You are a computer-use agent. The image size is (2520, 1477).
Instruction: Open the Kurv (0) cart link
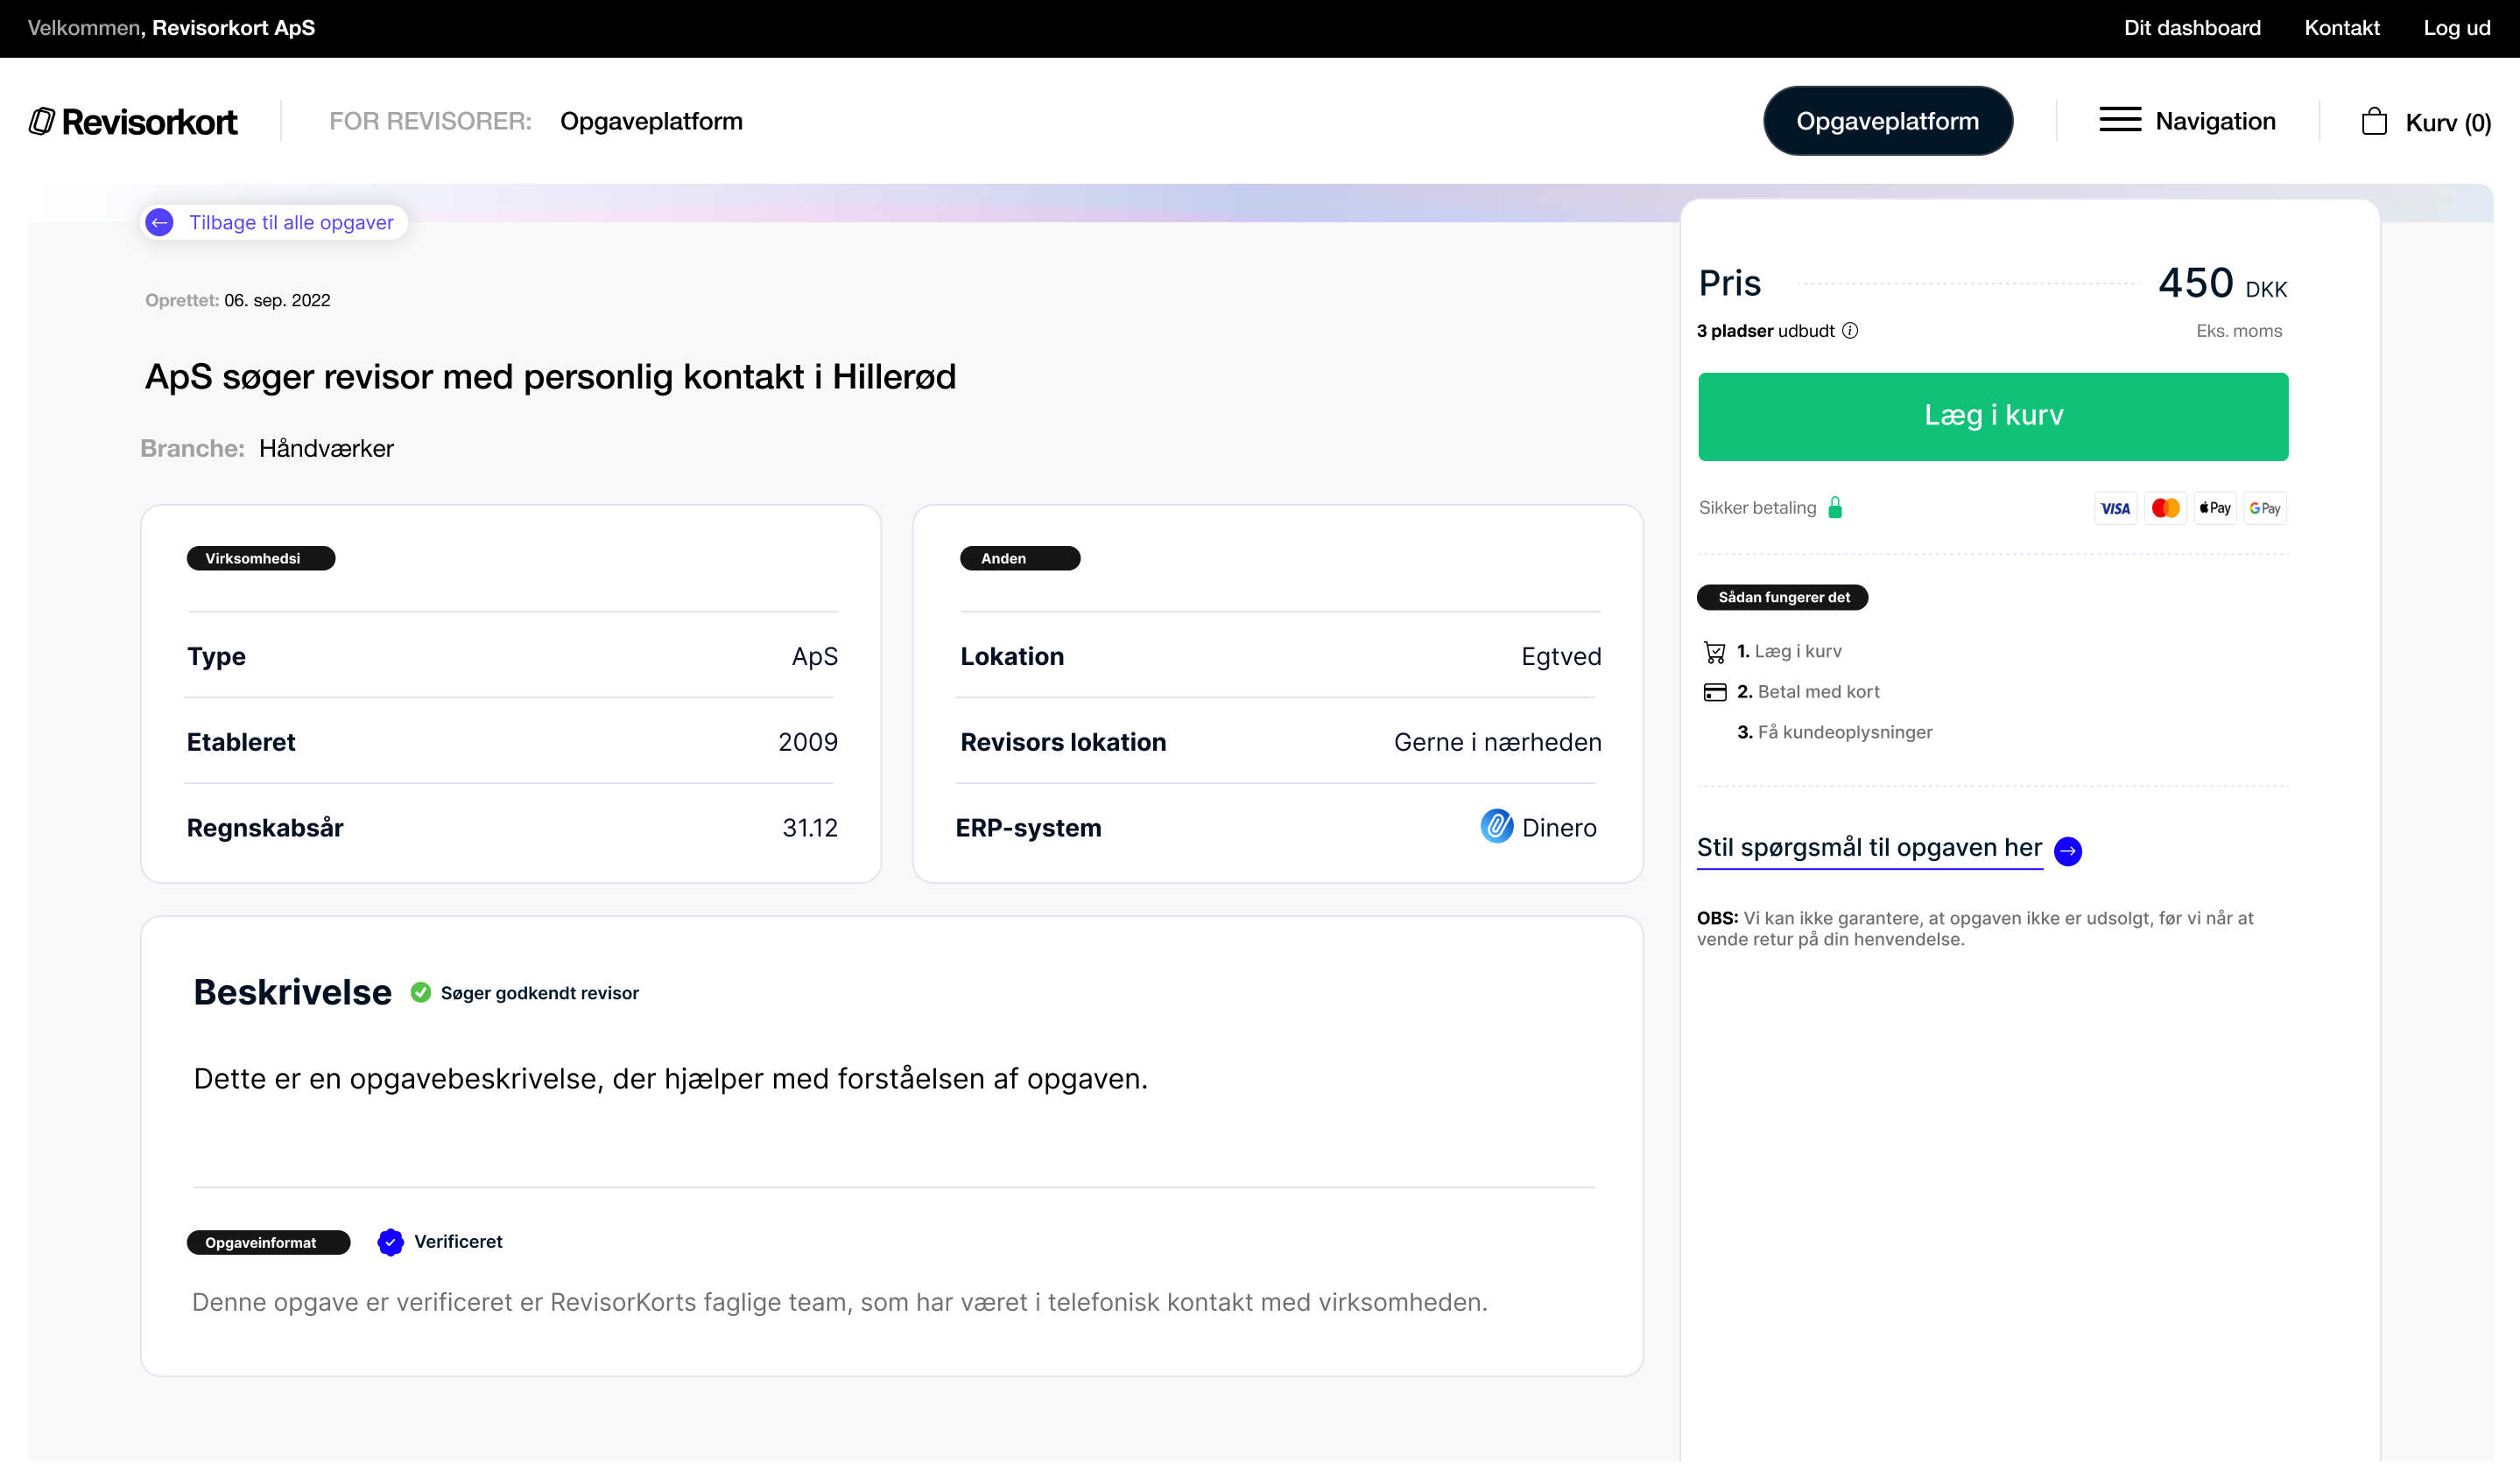(x=2447, y=122)
